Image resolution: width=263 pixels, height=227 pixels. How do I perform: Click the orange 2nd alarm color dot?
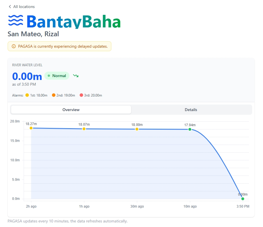coord(54,95)
